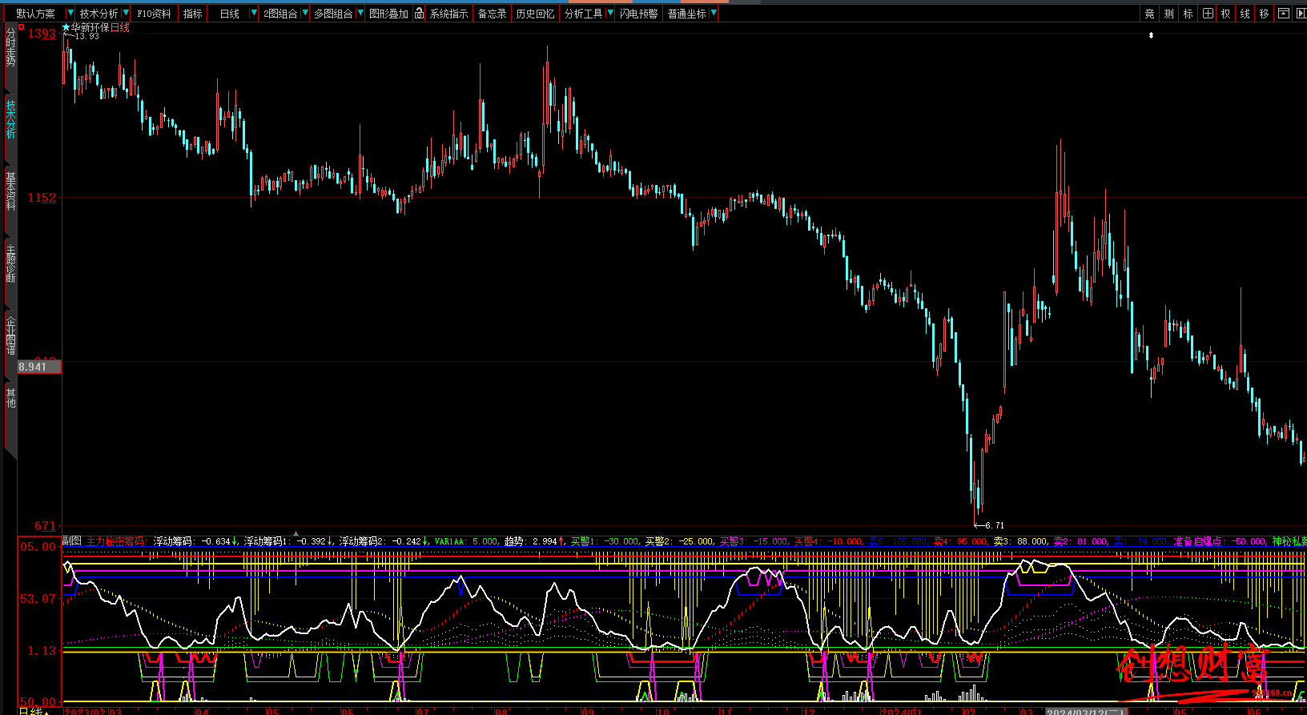Image resolution: width=1307 pixels, height=715 pixels.
Task: Open F10资料 company information
Action: [154, 14]
